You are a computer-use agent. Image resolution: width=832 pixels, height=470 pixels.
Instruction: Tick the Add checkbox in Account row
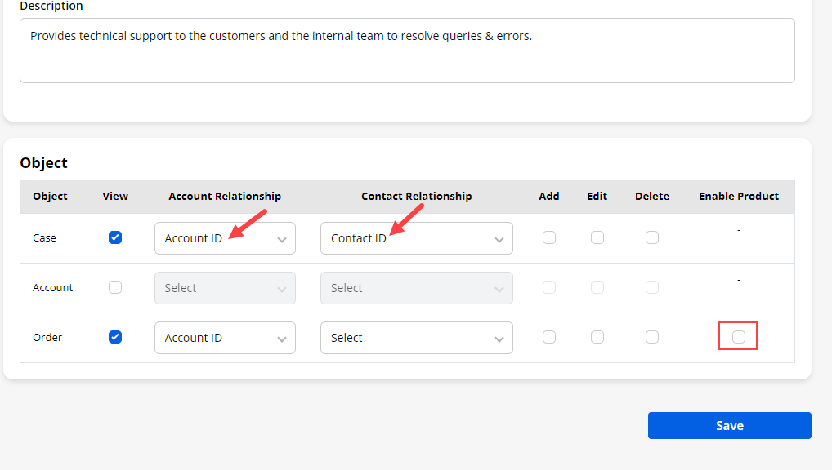point(549,287)
